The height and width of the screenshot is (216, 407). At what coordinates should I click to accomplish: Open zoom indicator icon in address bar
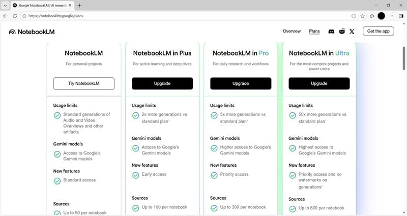[354, 16]
